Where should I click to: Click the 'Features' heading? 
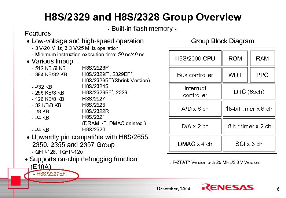(x=38, y=33)
